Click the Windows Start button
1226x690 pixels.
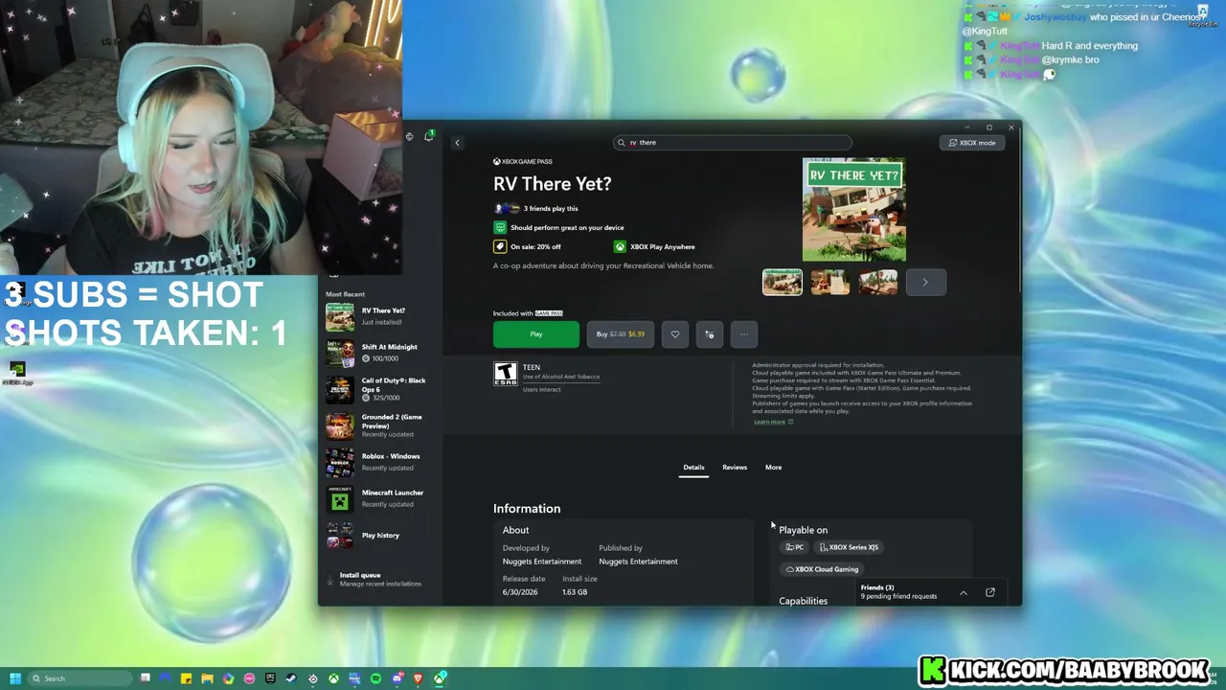[15, 678]
